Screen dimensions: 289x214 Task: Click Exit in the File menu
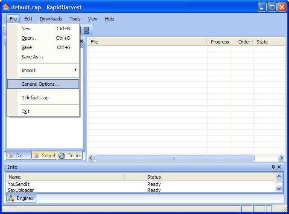pos(26,111)
